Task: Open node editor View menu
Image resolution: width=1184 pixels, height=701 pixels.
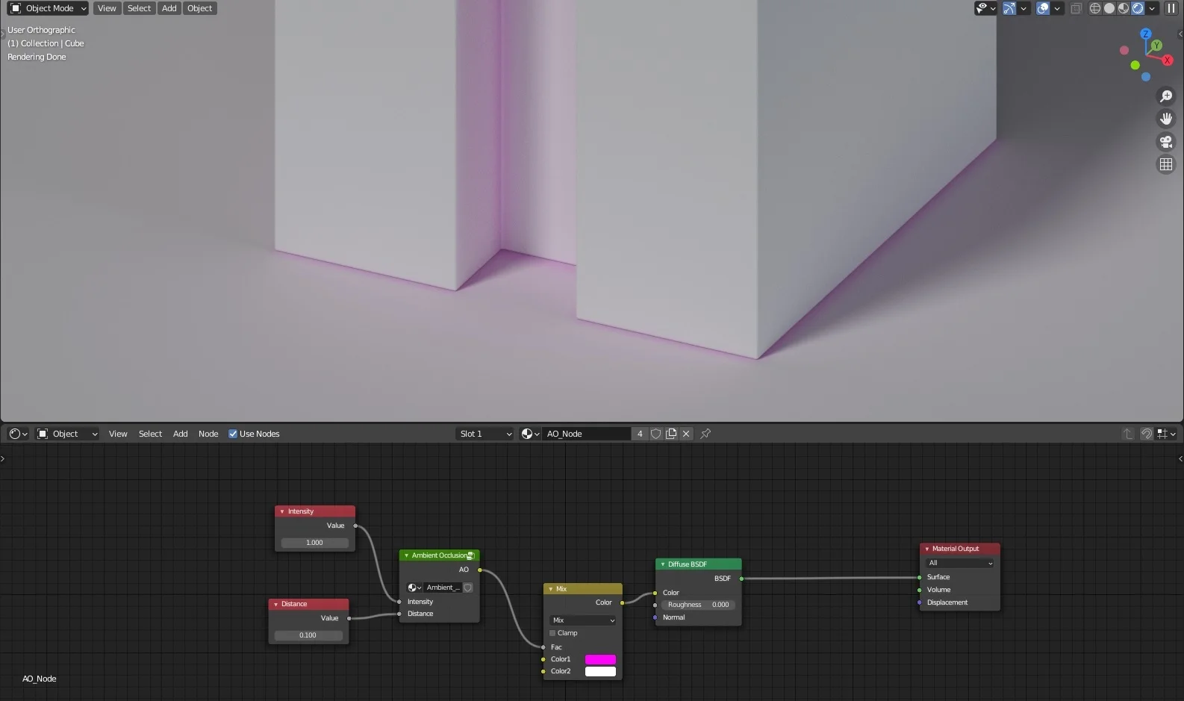Action: pyautogui.click(x=118, y=434)
